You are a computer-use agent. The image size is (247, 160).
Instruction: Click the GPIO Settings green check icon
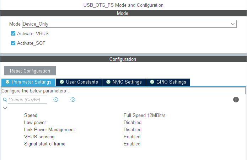152,82
